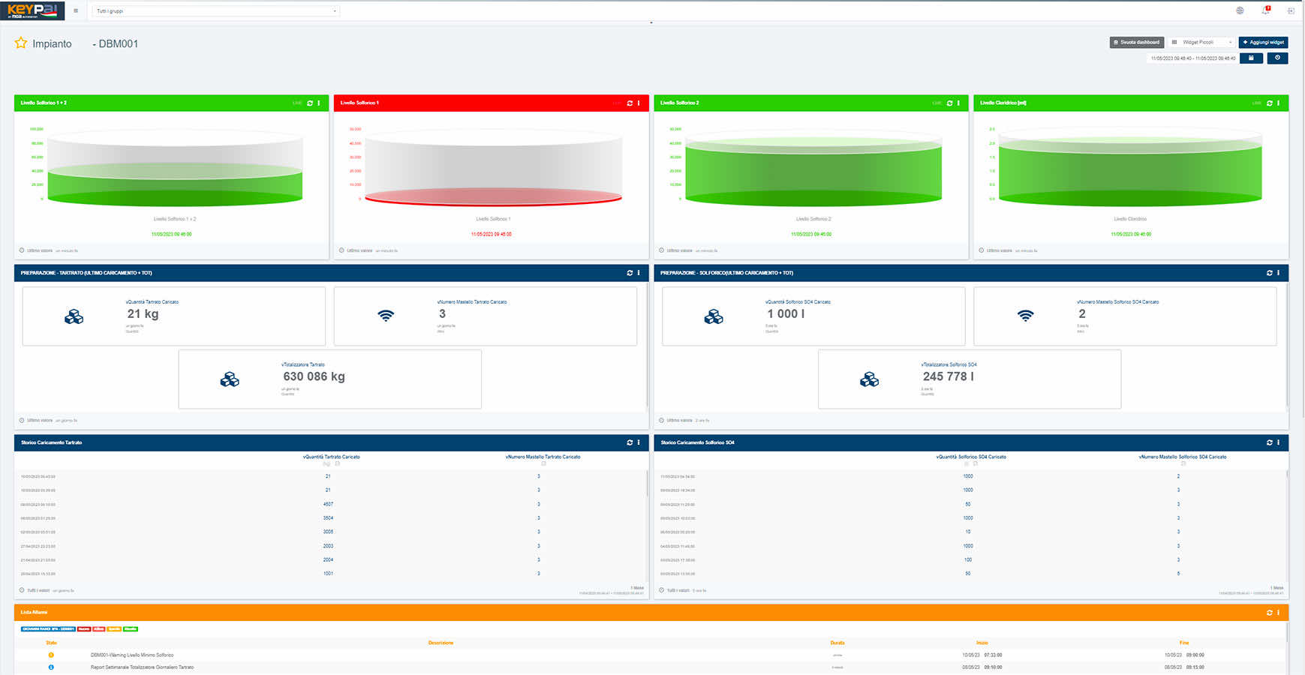Click blue info icon of Report Settimanale row
The width and height of the screenshot is (1305, 675).
tap(51, 667)
